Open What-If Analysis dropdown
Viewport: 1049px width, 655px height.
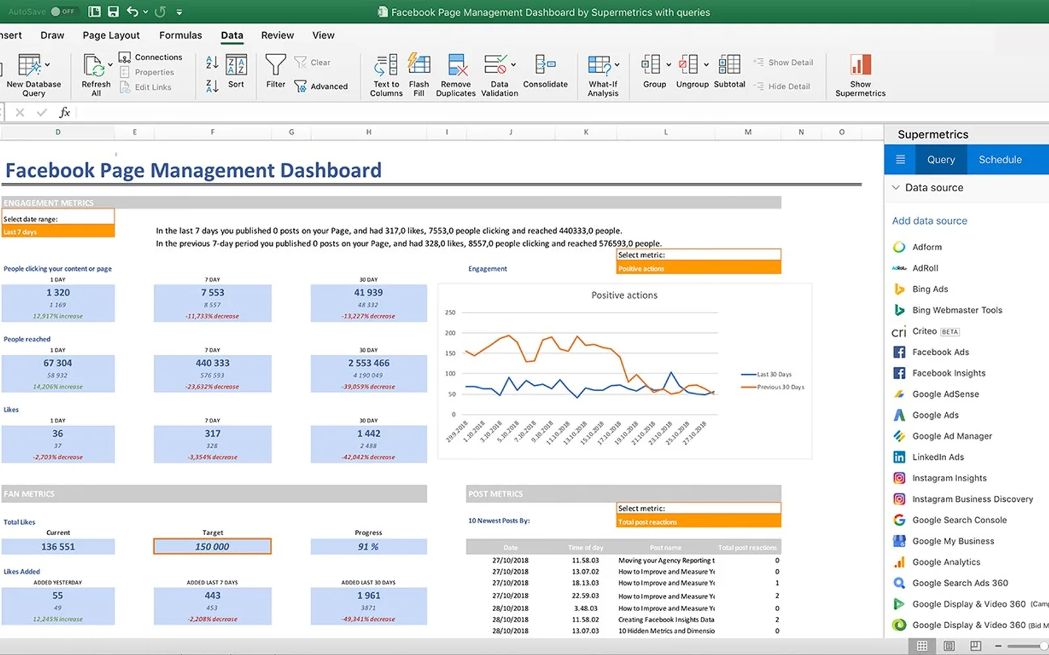point(617,65)
